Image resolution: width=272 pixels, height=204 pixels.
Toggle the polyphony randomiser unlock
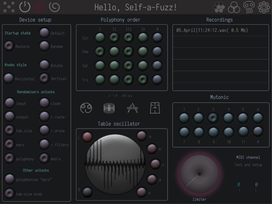click(x=9, y=158)
